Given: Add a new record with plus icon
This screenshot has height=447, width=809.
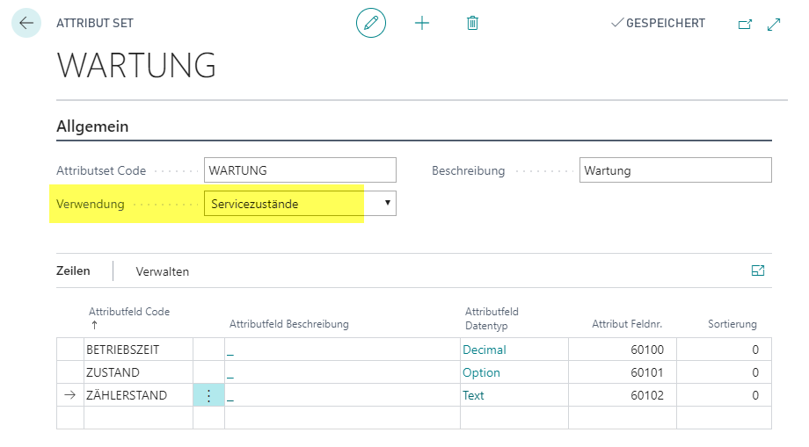Looking at the screenshot, I should pyautogui.click(x=422, y=23).
